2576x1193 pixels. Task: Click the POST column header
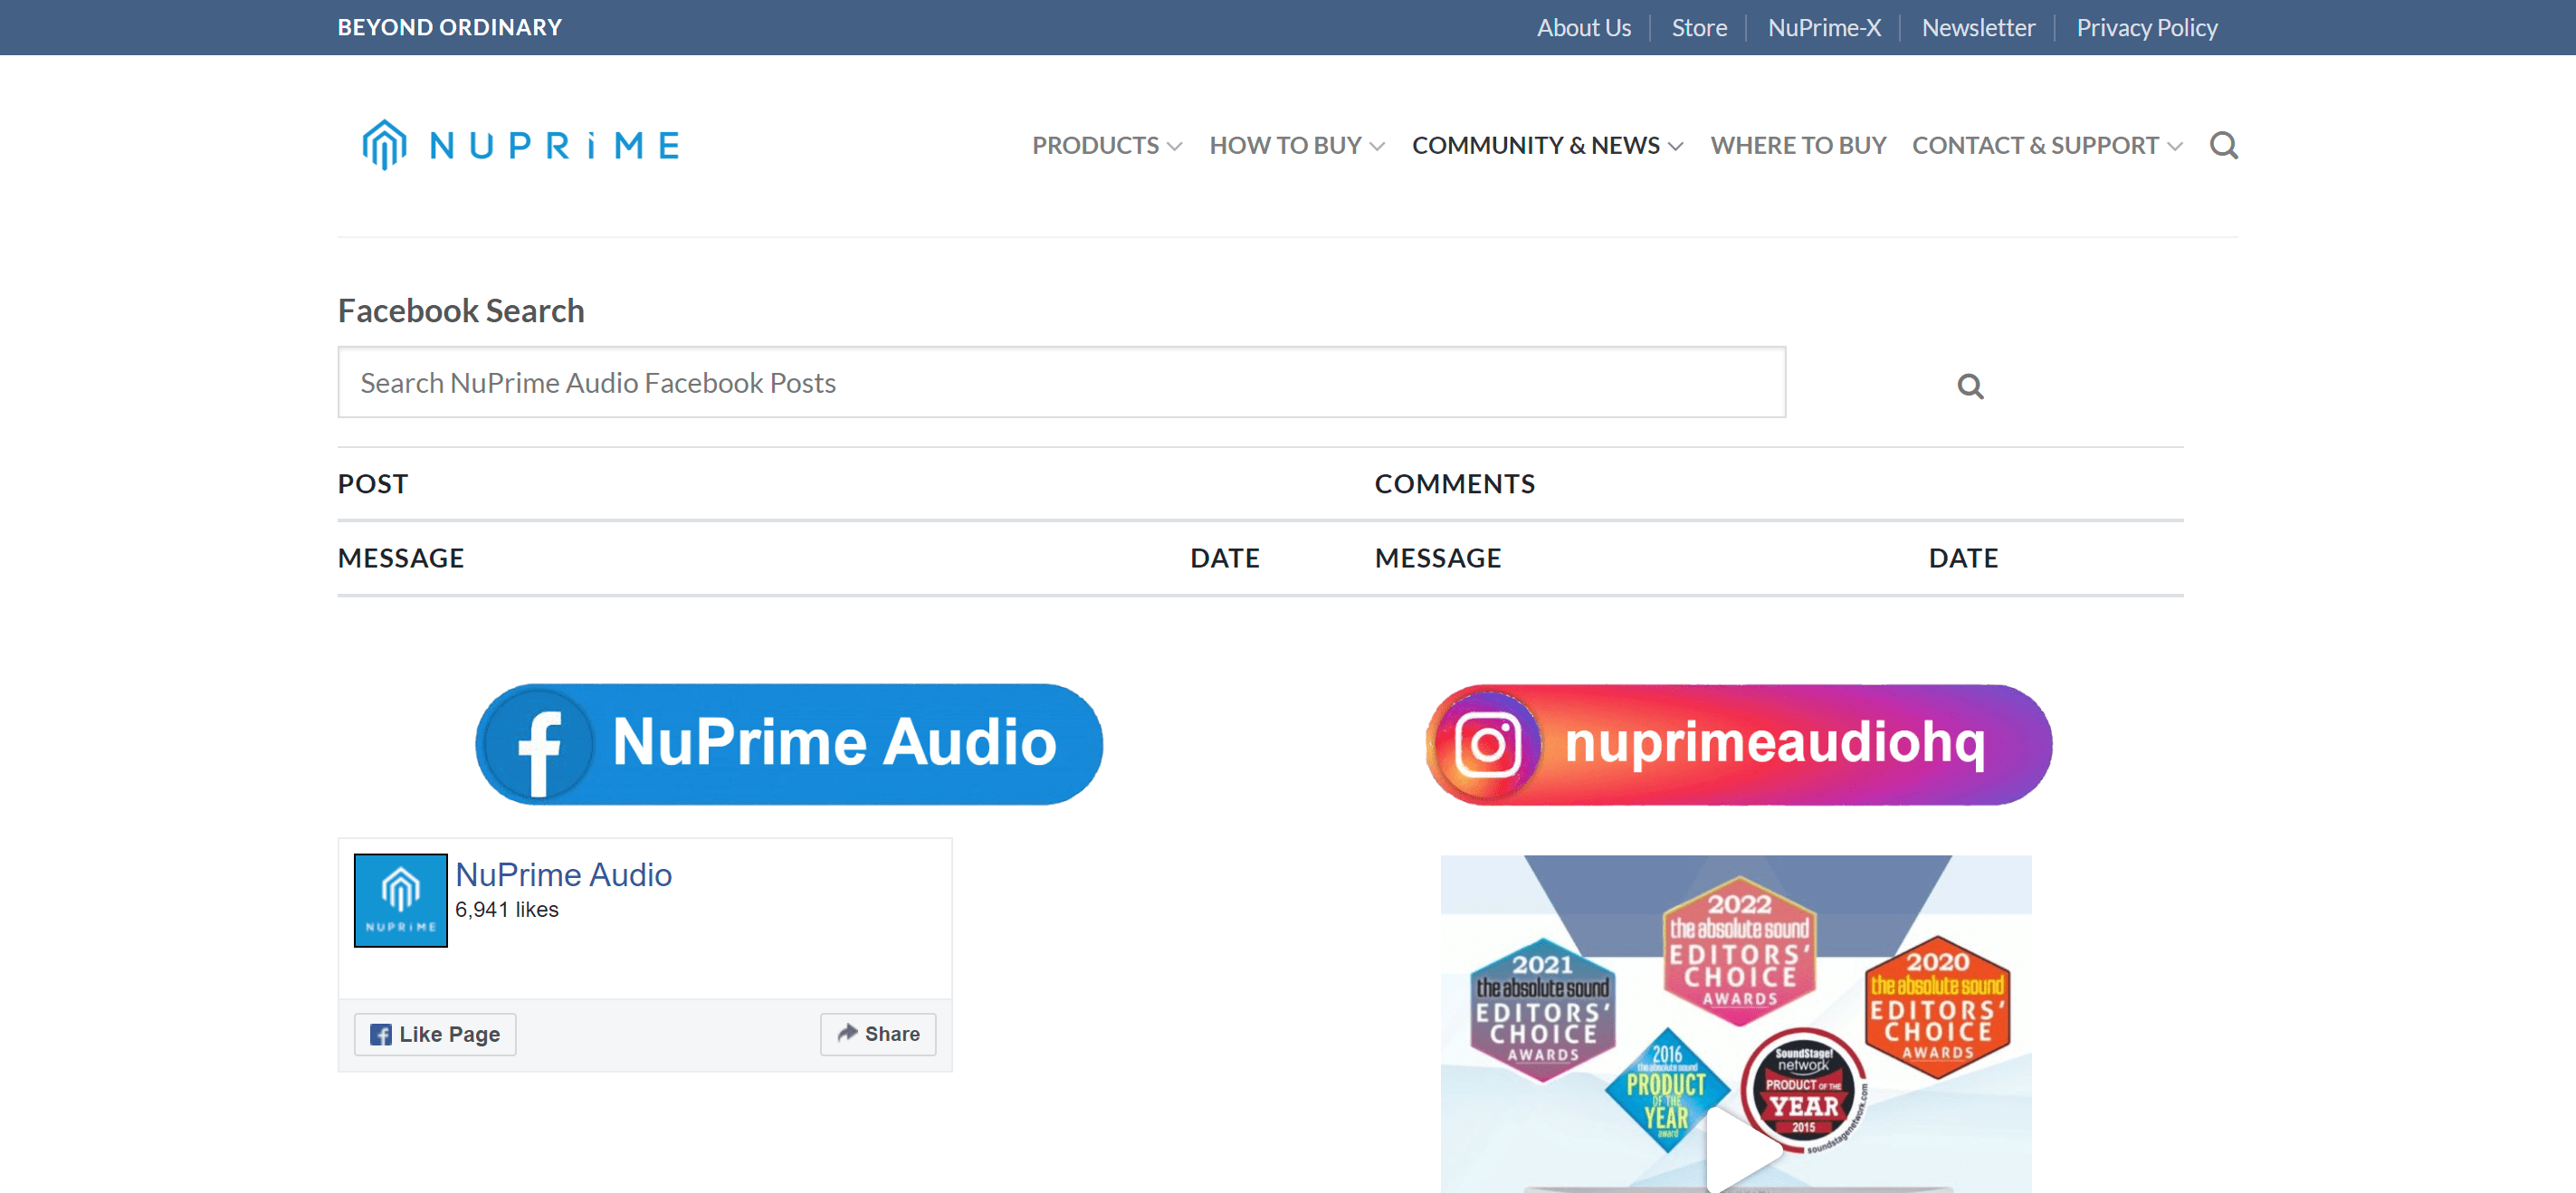tap(373, 484)
